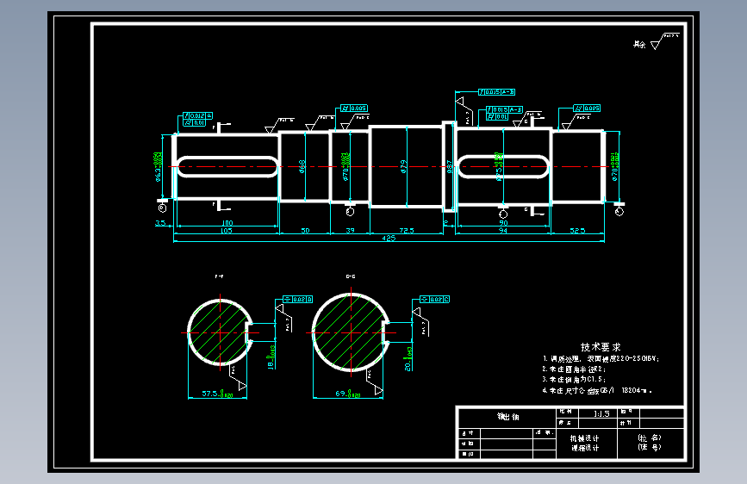Click the ø87 collar diameter dimension
747x484 pixels.
(449, 167)
